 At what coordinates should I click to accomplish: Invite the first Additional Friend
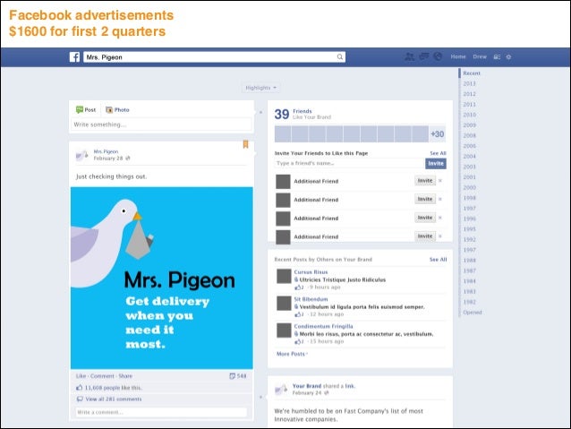click(x=425, y=180)
